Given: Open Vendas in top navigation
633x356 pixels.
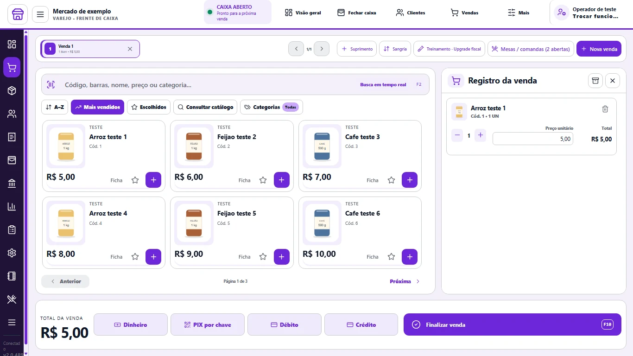Looking at the screenshot, I should click(464, 13).
